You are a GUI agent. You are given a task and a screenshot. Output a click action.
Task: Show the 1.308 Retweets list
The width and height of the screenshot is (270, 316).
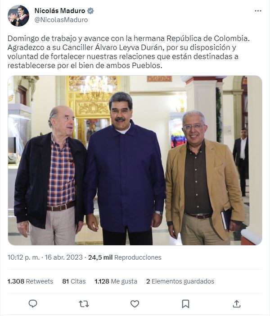(x=30, y=281)
